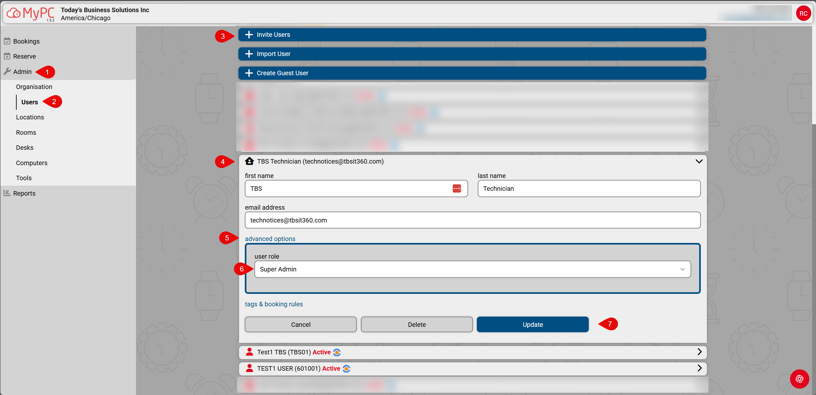
Task: Open Desks admin page
Action: pyautogui.click(x=25, y=148)
